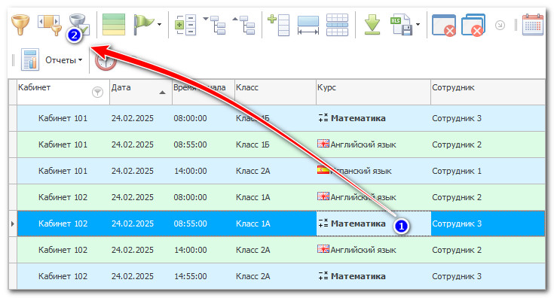Click the filter by selected value icon
Image resolution: width=554 pixels, height=298 pixels.
pos(79,25)
